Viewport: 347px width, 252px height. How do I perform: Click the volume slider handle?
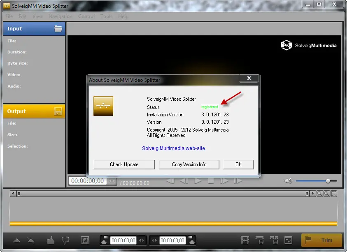328,181
